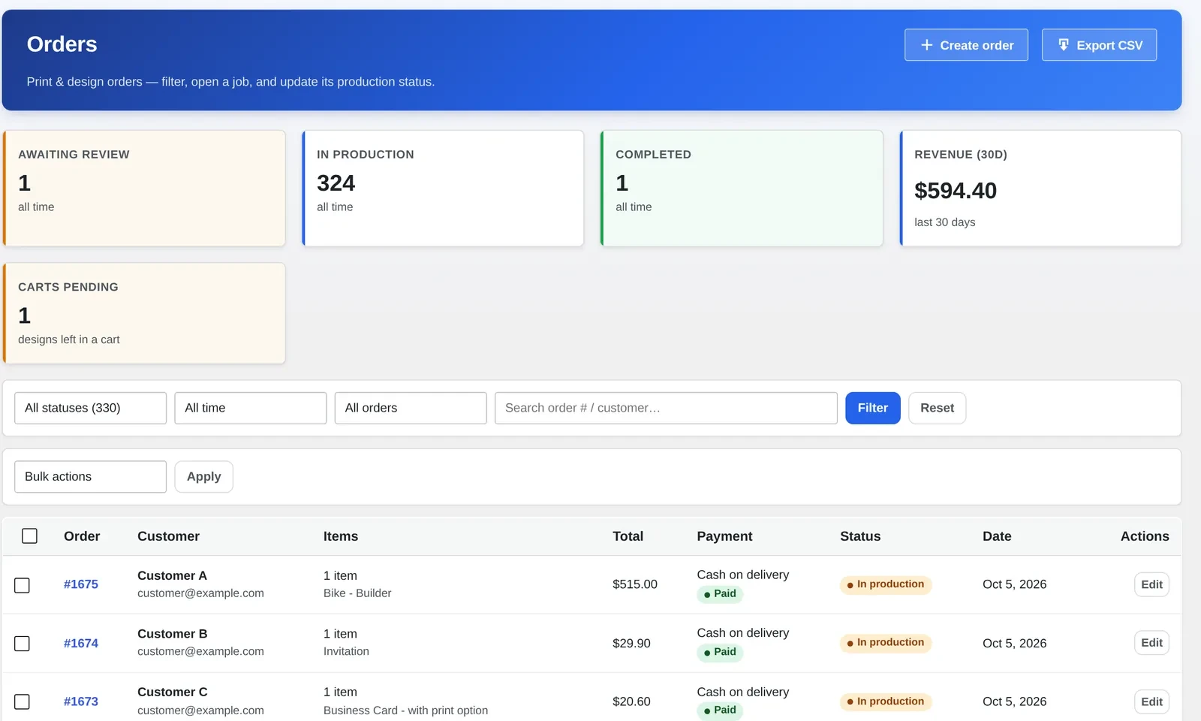Select the In Production stat card
1201x721 pixels.
(443, 189)
